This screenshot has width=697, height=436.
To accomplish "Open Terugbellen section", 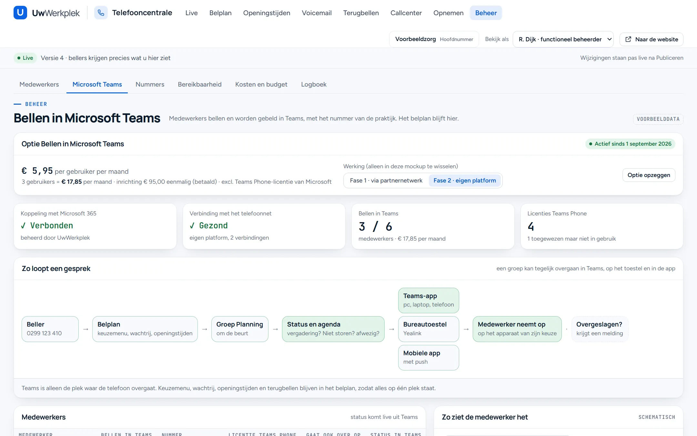I will 361,13.
